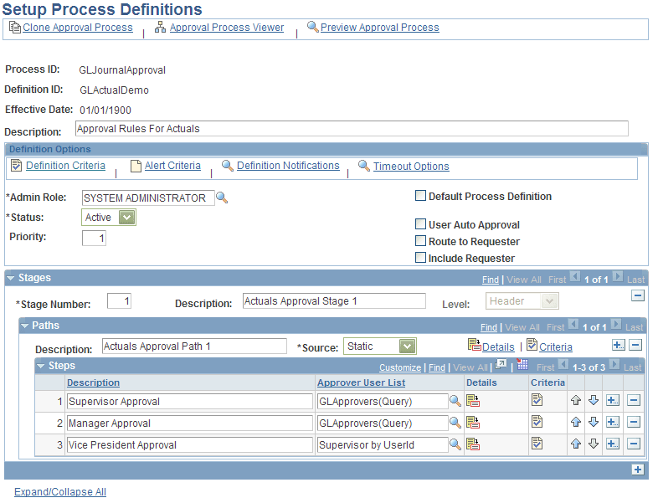
Task: Open the Level dropdown showing Header
Action: tap(522, 300)
